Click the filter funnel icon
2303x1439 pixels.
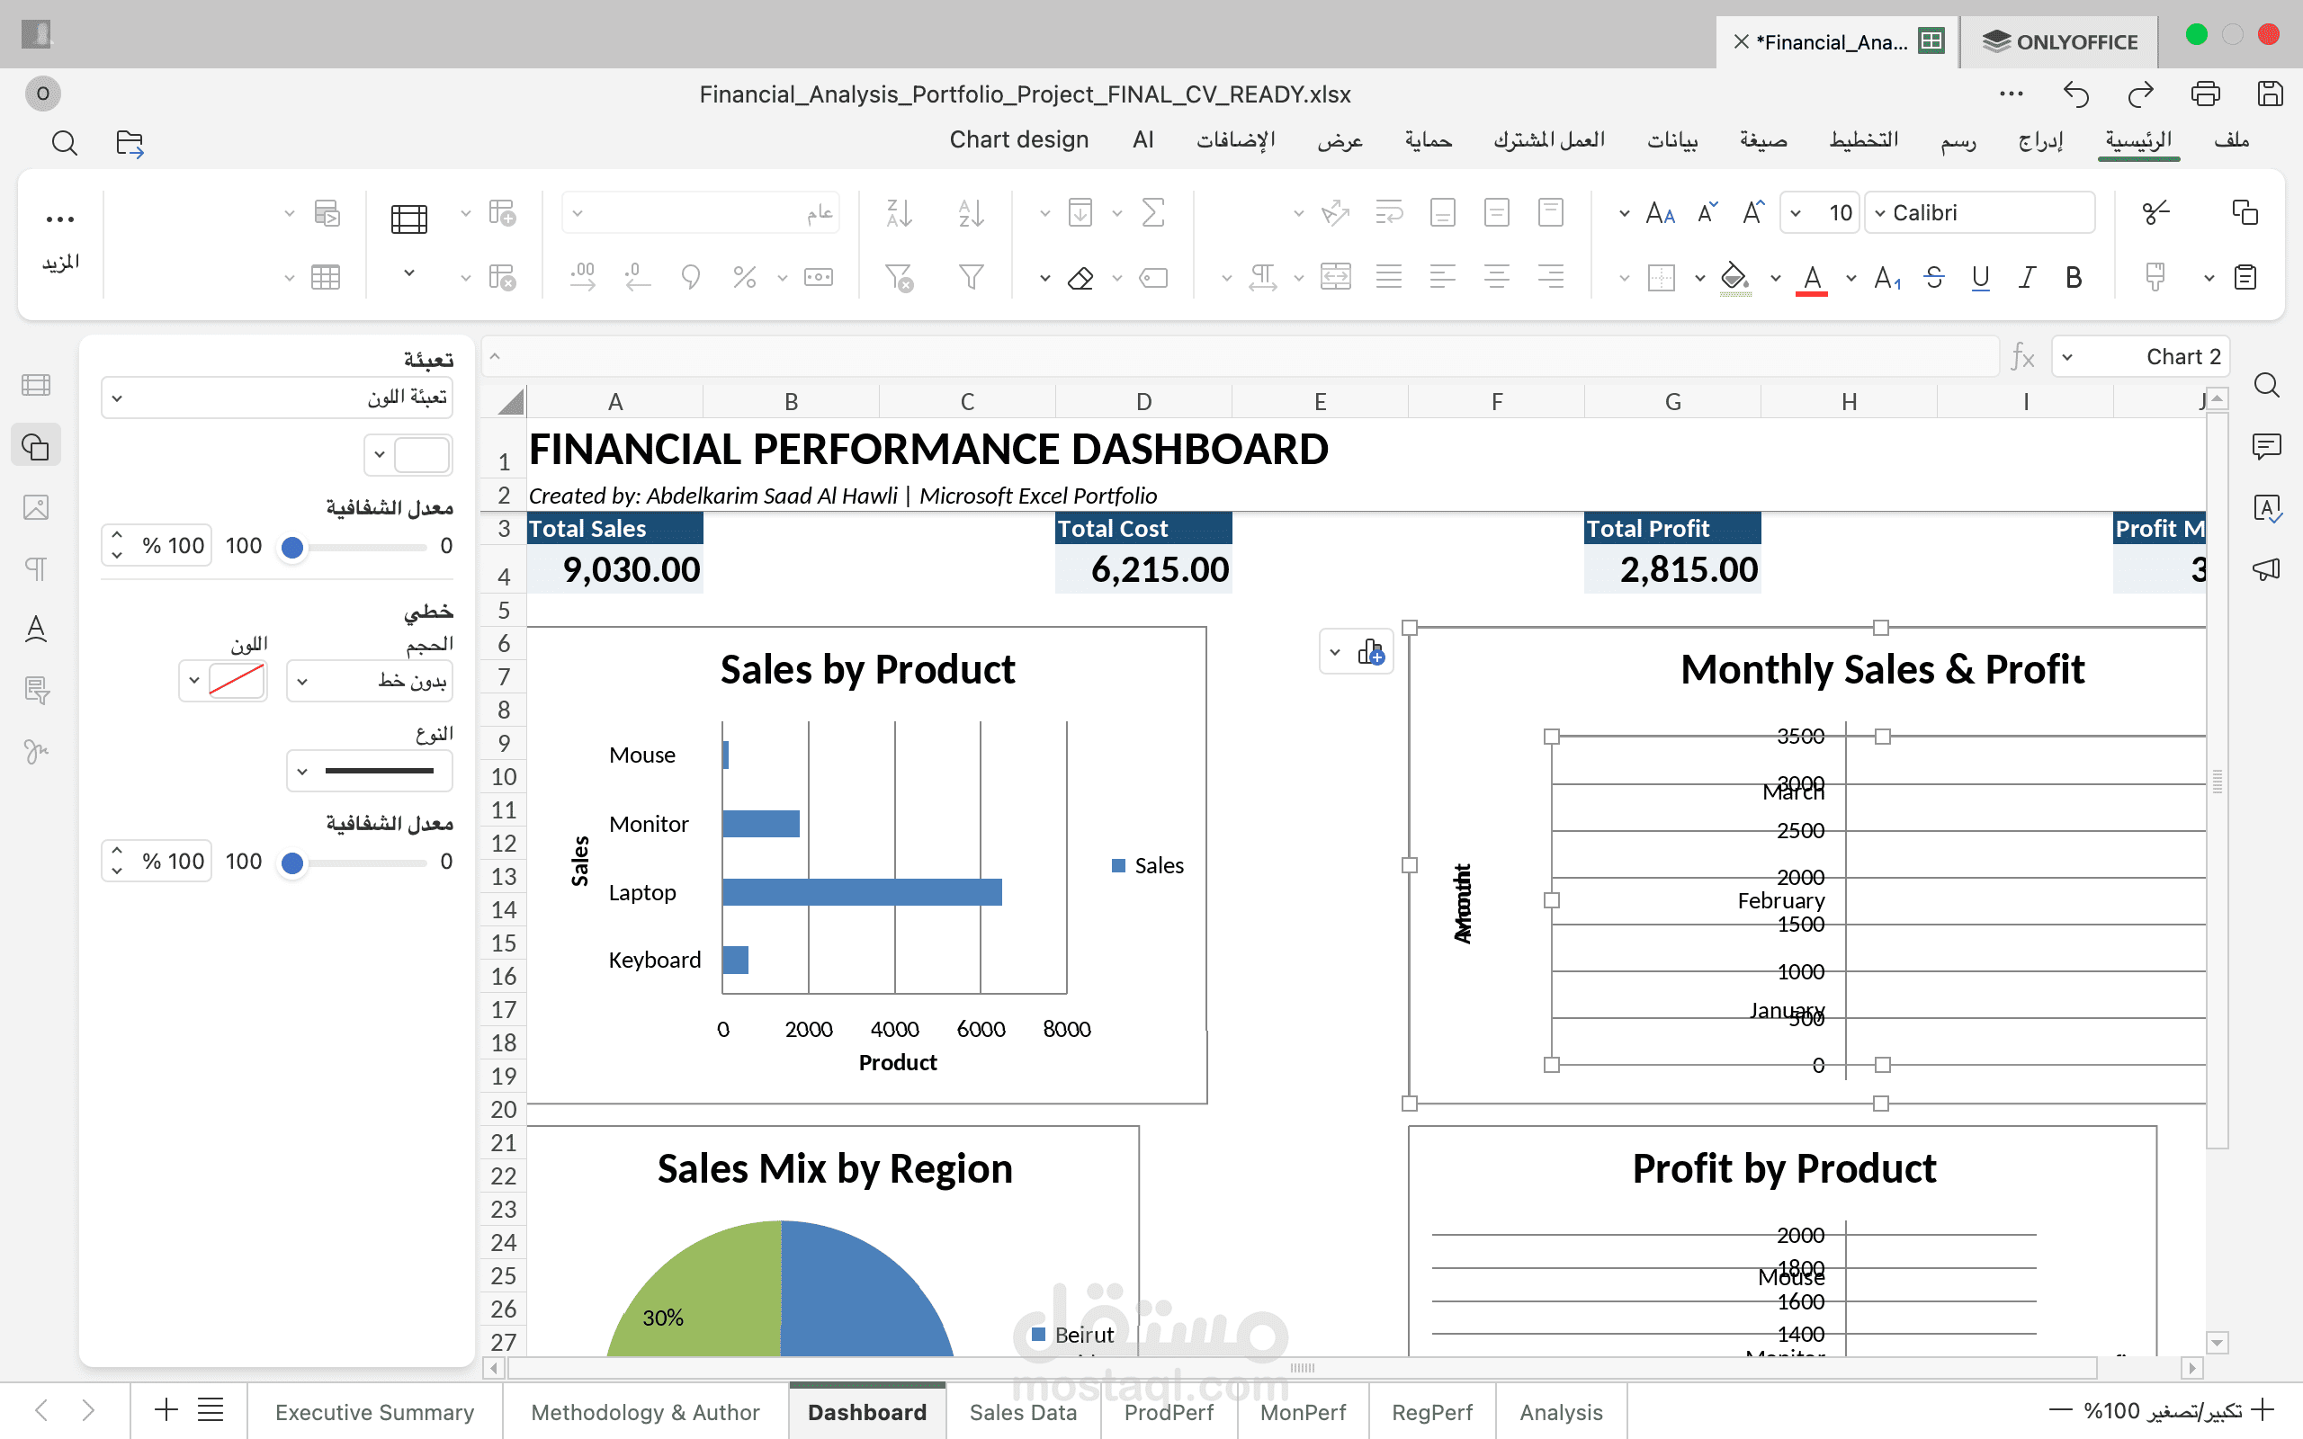click(971, 278)
